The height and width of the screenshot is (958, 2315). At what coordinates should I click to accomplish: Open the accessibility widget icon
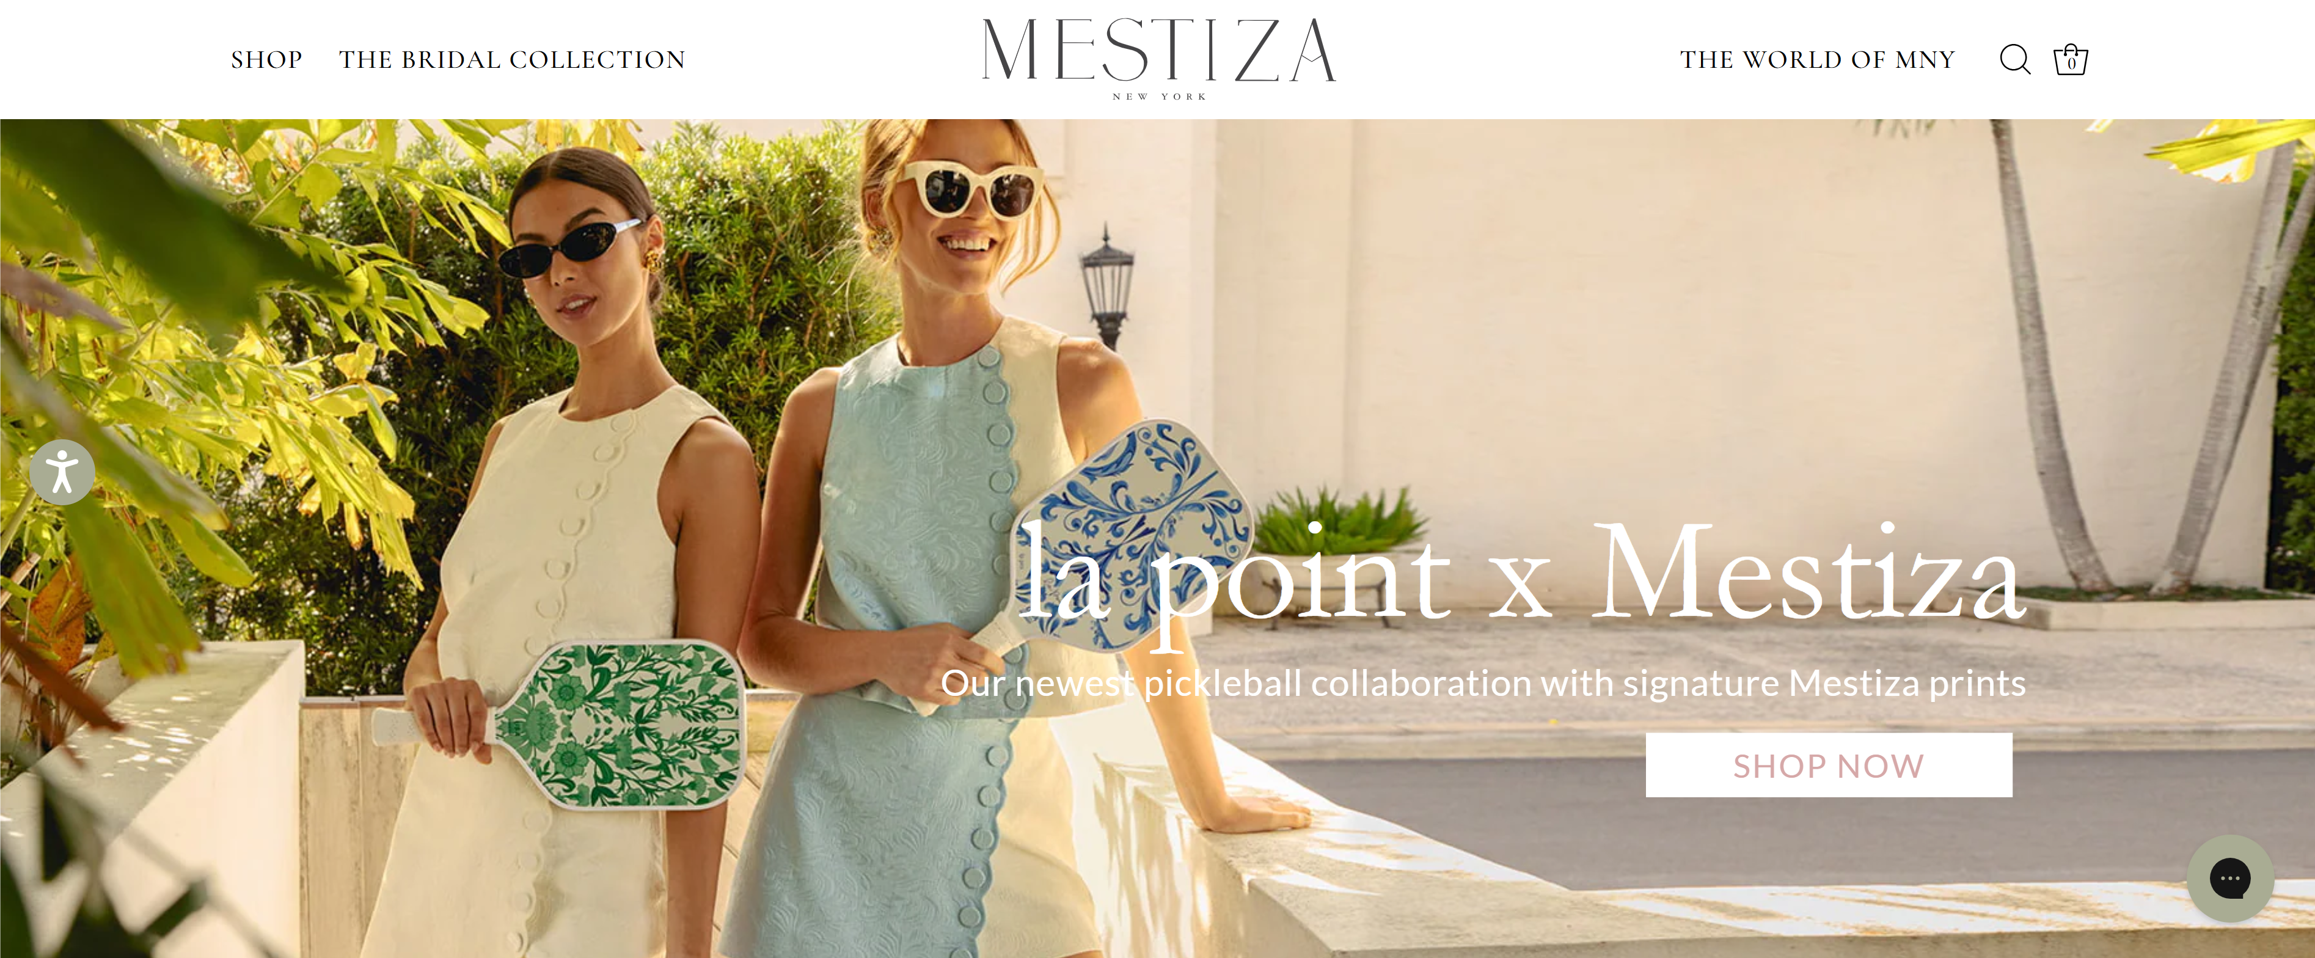(62, 472)
